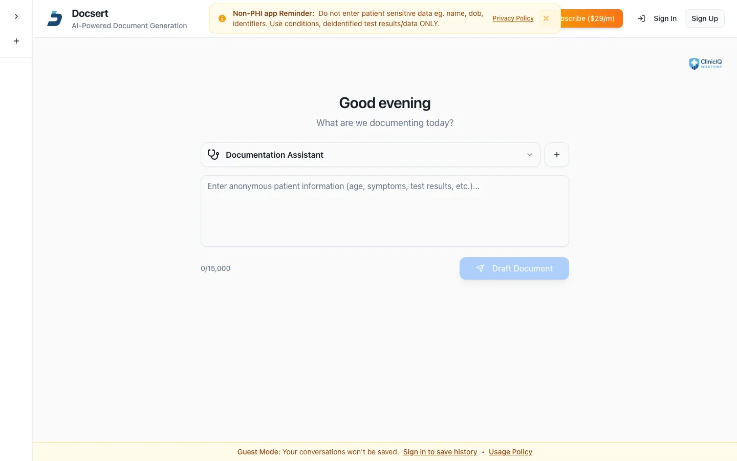The height and width of the screenshot is (461, 737).
Task: Click the Draft Document button
Action: (x=514, y=268)
